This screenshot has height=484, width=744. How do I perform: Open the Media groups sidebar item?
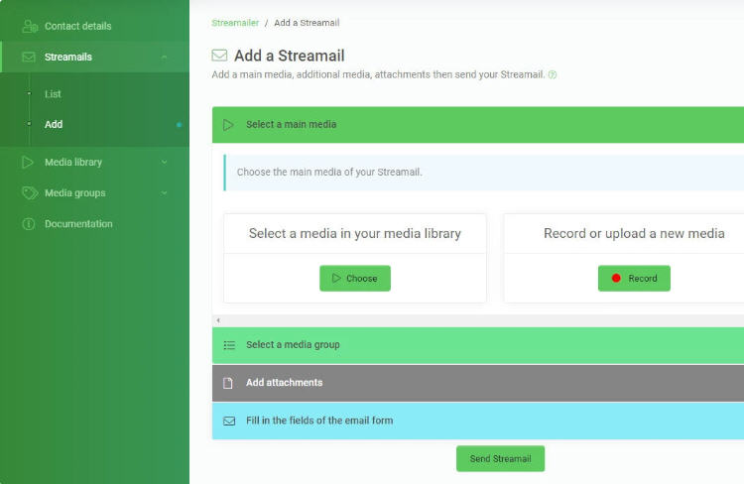click(x=94, y=193)
